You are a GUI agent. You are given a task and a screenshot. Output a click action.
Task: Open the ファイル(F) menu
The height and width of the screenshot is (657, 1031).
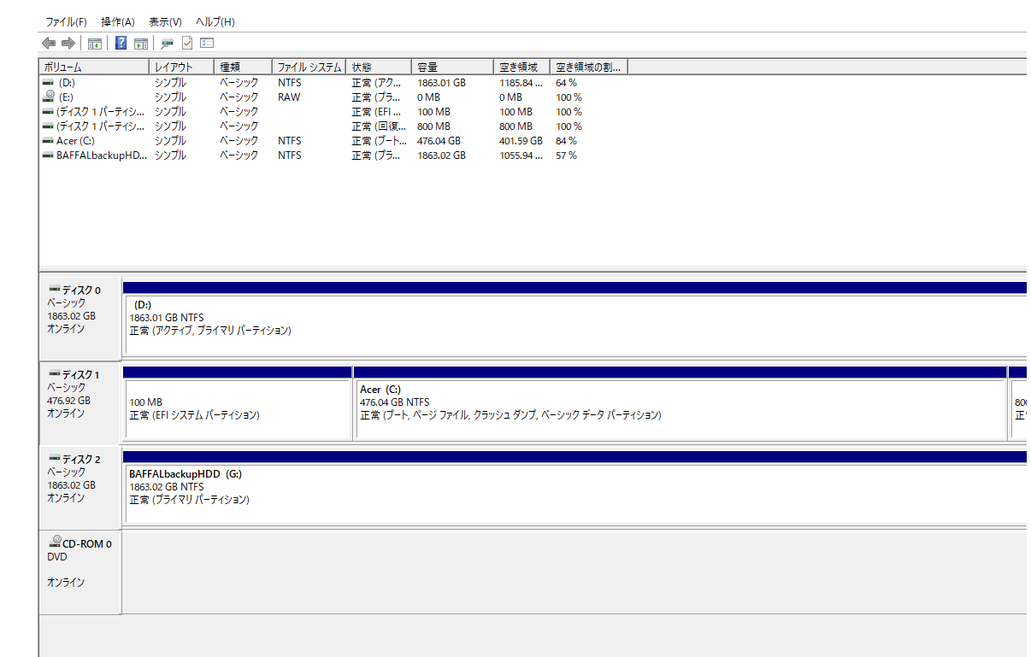click(x=66, y=21)
